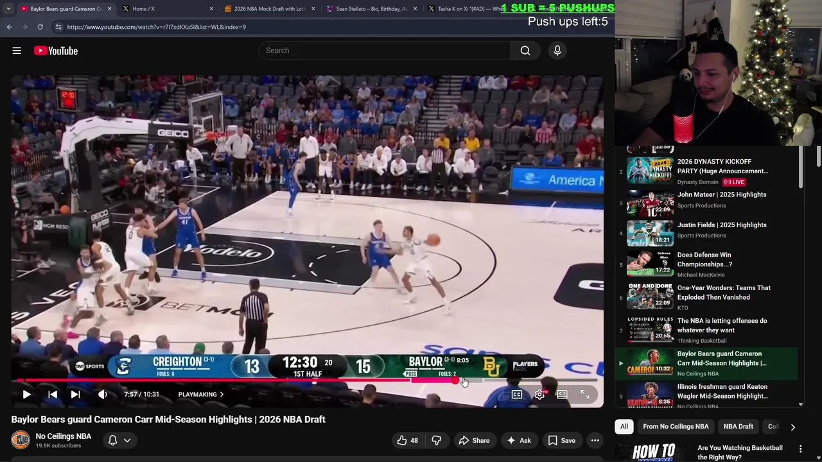
Task: Like the video with thumbs up
Action: coord(408,440)
